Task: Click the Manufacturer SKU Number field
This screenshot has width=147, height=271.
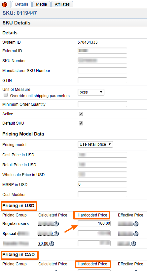Action: coord(102,70)
